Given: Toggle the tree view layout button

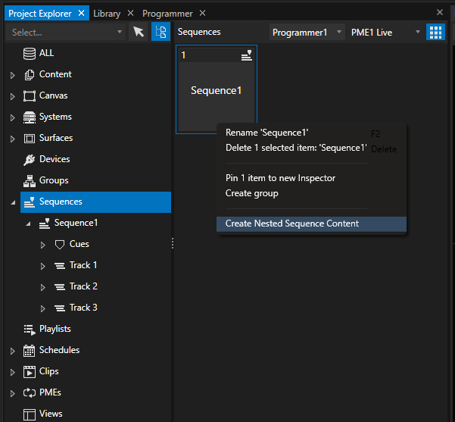Looking at the screenshot, I should (160, 32).
